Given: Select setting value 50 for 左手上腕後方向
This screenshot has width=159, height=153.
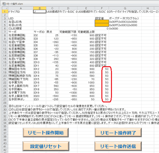Looking at the screenshot, I should (x=102, y=96).
